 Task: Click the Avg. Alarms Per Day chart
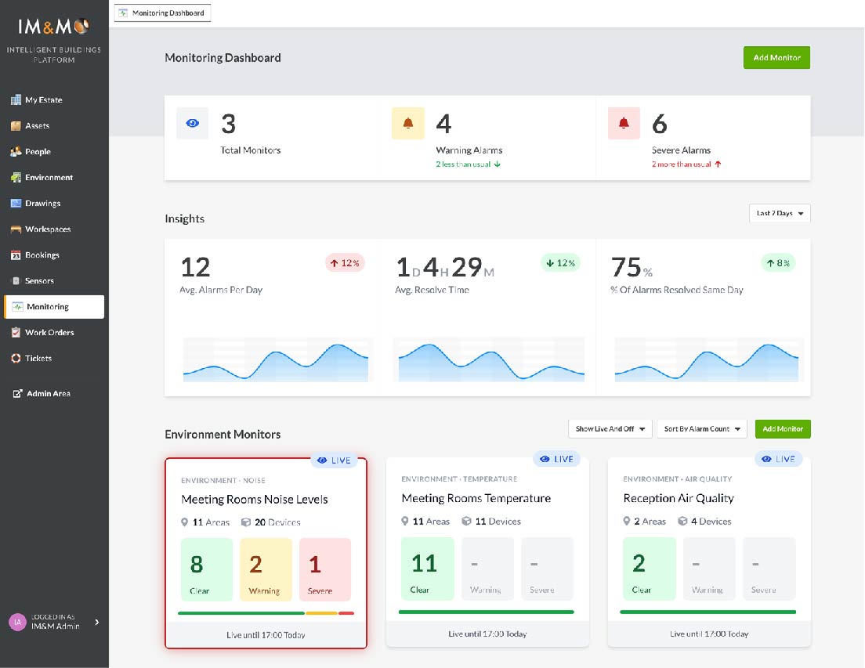(x=276, y=360)
